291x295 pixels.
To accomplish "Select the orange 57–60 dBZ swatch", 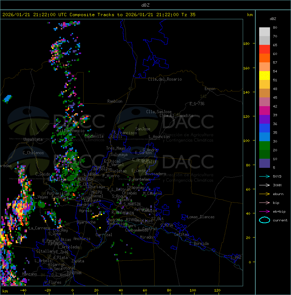I will pos(264,58).
